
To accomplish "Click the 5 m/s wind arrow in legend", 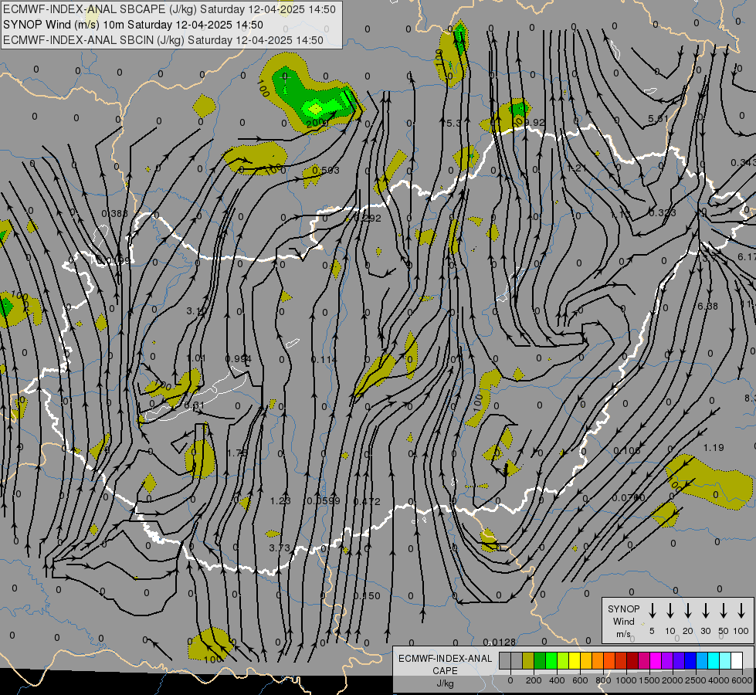I will click(652, 611).
